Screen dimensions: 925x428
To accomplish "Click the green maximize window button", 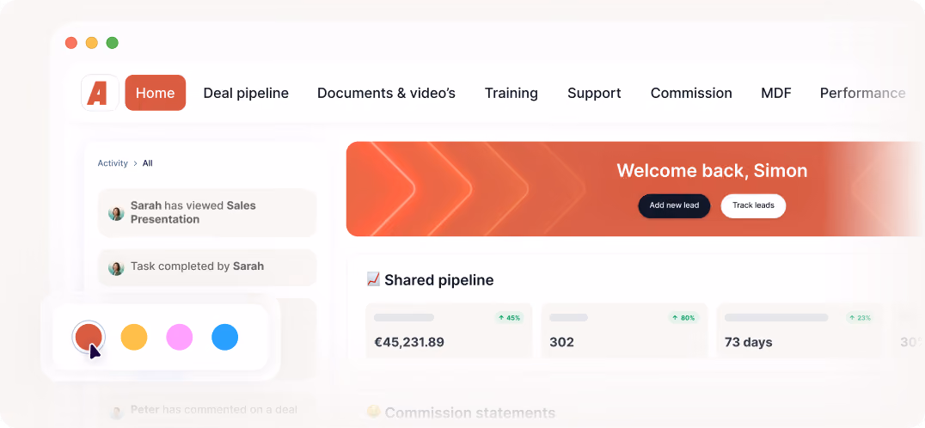I will [x=112, y=42].
